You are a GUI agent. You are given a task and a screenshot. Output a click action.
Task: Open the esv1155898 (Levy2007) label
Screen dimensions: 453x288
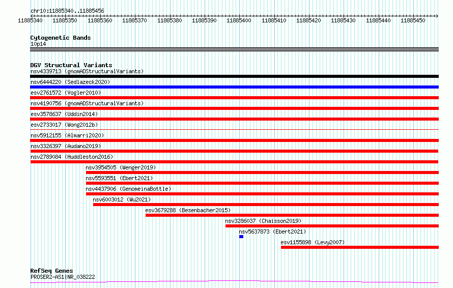point(313,242)
